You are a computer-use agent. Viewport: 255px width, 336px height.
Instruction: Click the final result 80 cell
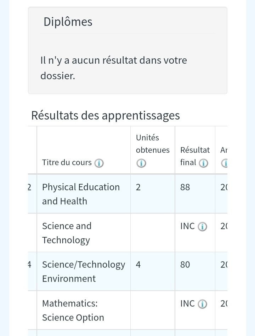[185, 265]
